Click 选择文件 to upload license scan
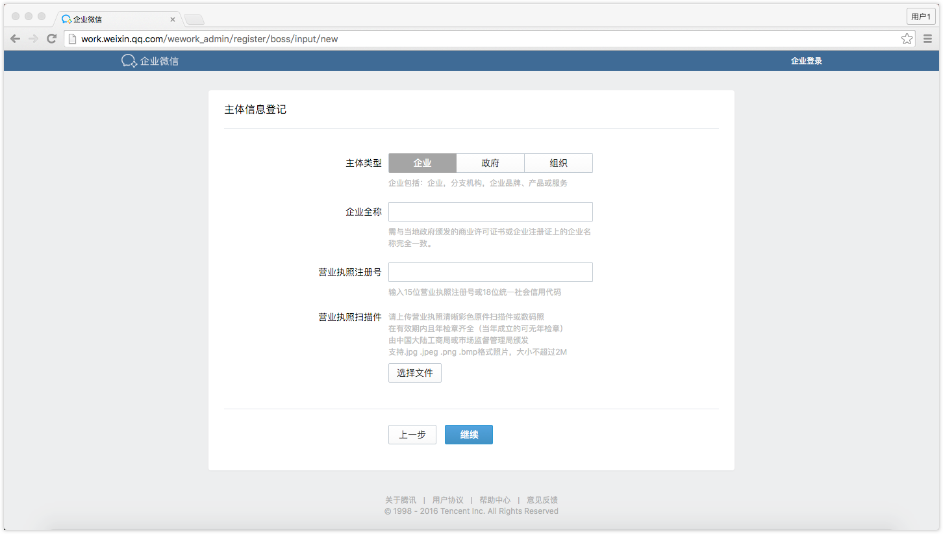This screenshot has width=943, height=534. (x=414, y=372)
